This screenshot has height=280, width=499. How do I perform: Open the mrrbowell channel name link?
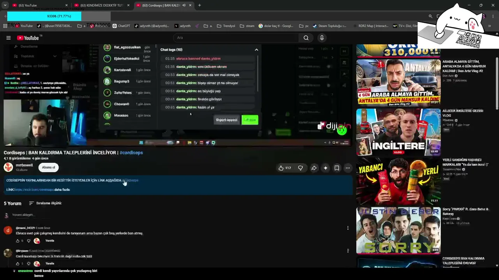pos(24,165)
